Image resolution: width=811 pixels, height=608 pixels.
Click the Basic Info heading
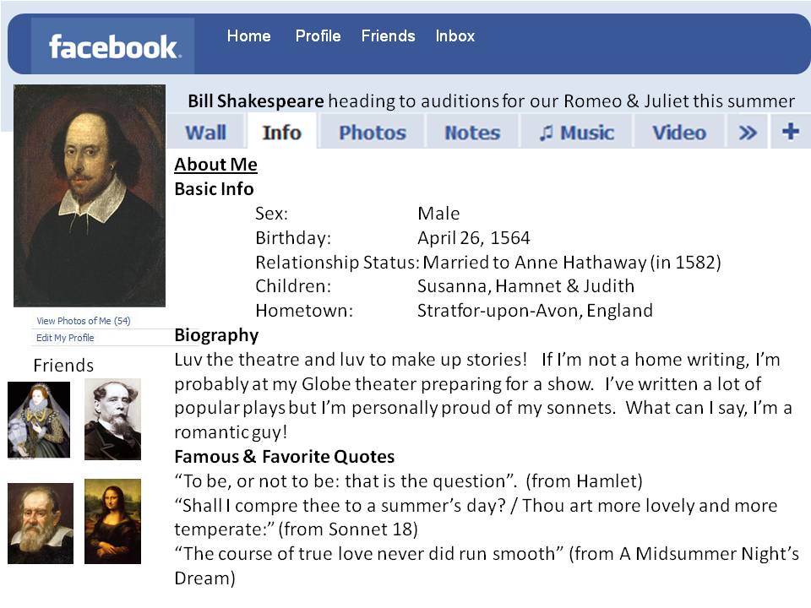coord(214,188)
